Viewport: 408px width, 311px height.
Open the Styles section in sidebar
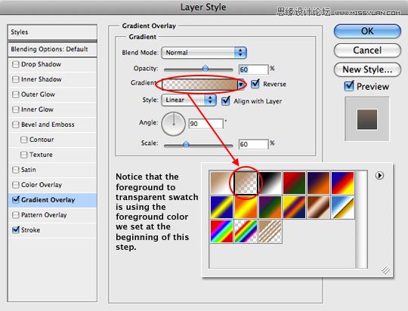click(52, 32)
